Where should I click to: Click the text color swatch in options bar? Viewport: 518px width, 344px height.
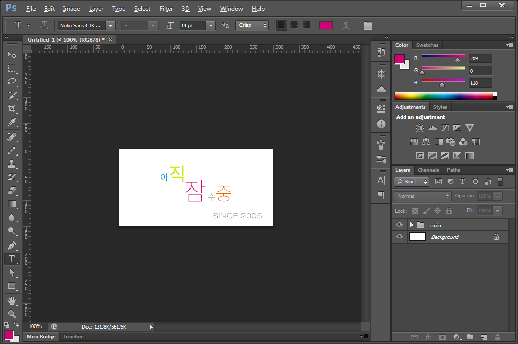(x=326, y=25)
